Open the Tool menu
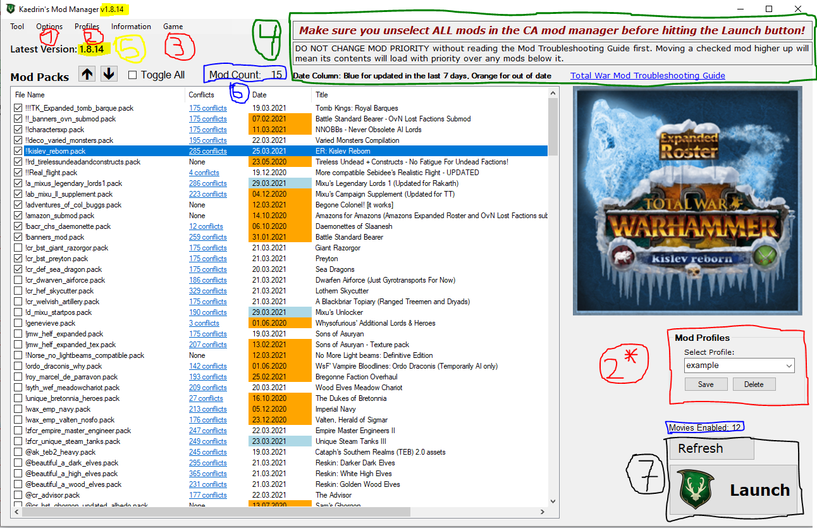817x528 pixels. click(x=17, y=27)
